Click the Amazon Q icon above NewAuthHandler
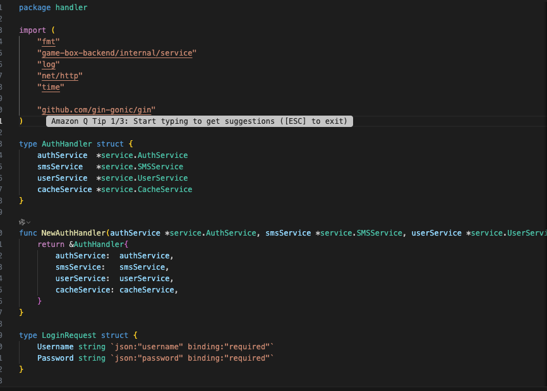This screenshot has height=391, width=547. (22, 222)
